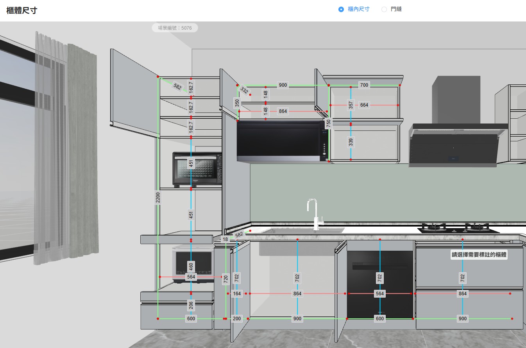Click the kitchen sink faucet
This screenshot has width=526, height=348.
[x=315, y=215]
